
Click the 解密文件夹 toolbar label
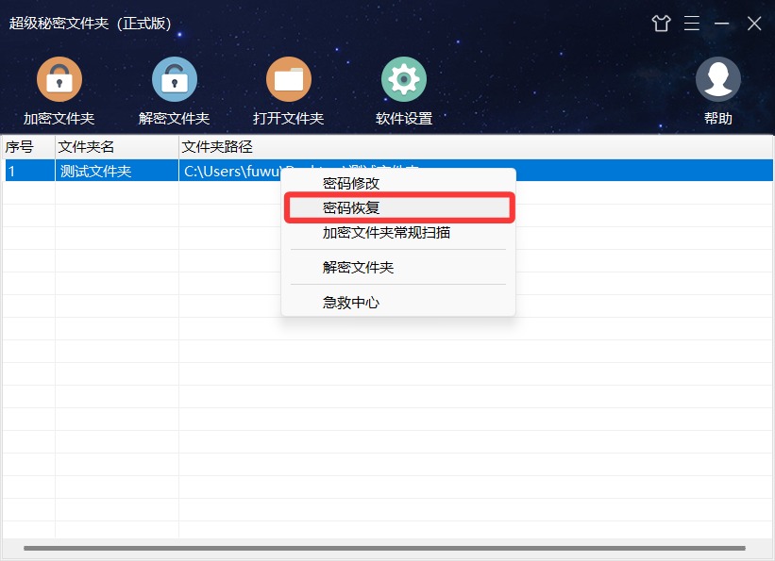click(174, 119)
